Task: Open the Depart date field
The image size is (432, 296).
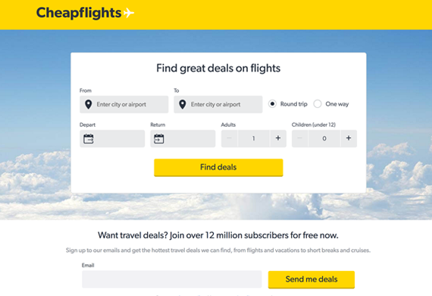Action: pyautogui.click(x=112, y=138)
